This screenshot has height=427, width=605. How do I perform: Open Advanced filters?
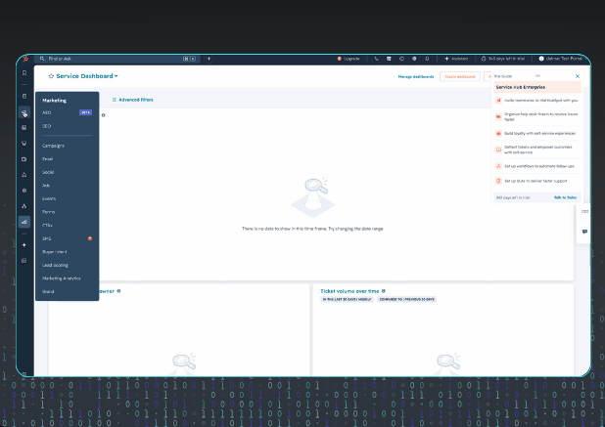click(132, 100)
